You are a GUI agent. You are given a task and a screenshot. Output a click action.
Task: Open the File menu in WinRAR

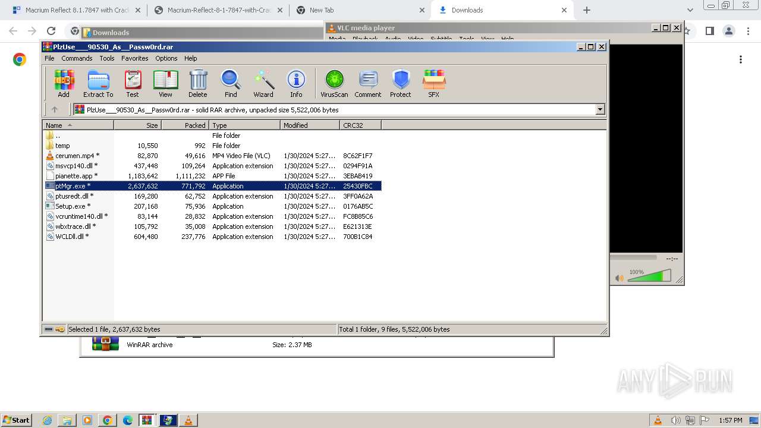pyautogui.click(x=49, y=58)
